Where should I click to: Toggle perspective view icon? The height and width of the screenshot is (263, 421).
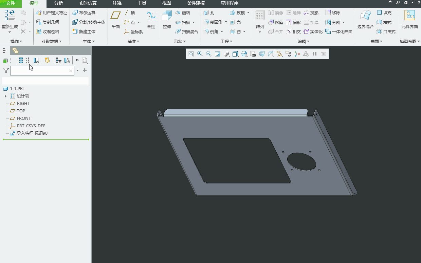pos(262,54)
